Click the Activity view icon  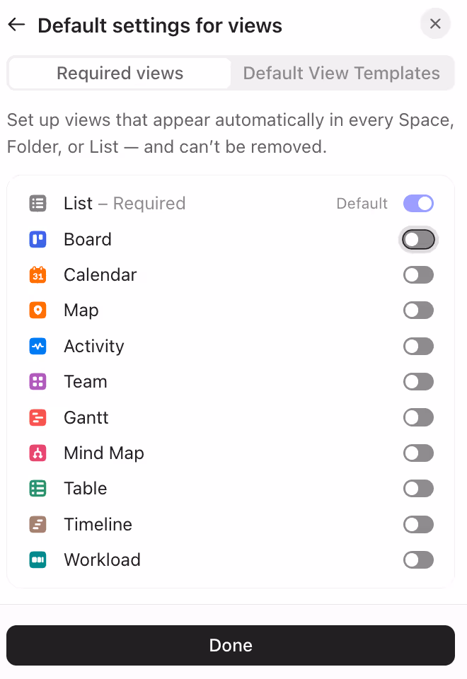point(38,346)
